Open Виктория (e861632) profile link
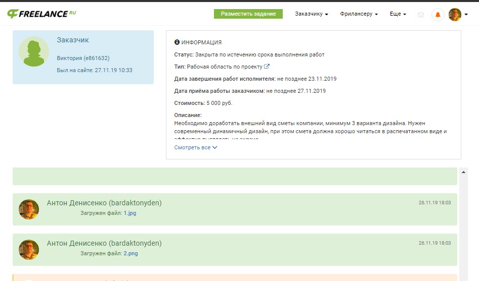This screenshot has width=479, height=281. tap(83, 58)
